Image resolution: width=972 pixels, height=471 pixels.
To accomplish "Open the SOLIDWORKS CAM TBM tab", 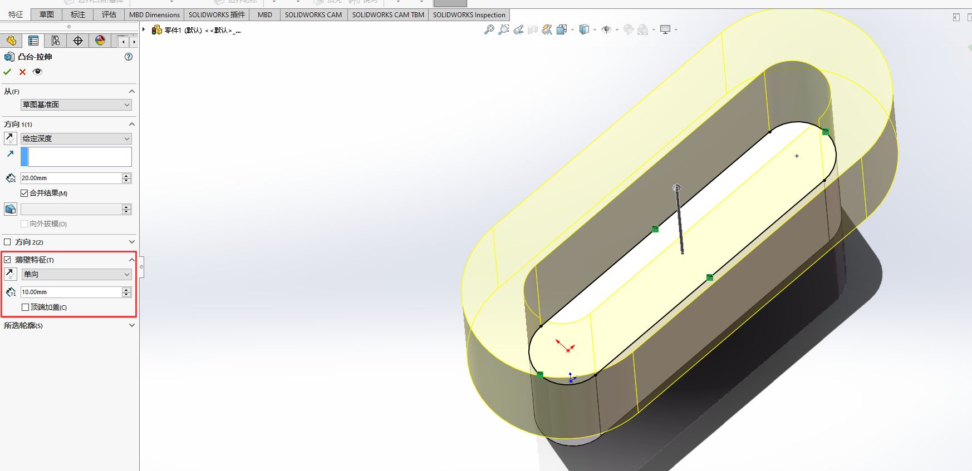I will (388, 14).
